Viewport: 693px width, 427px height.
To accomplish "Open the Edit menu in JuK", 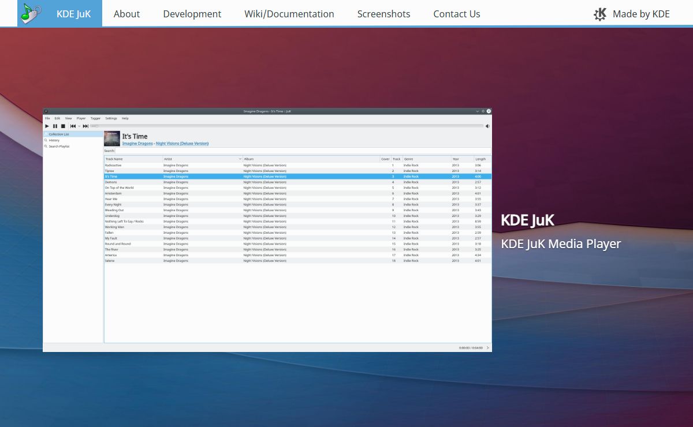I will (57, 118).
